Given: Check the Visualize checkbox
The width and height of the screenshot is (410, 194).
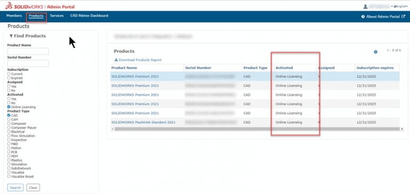Looking at the screenshot, I should 9,172.
